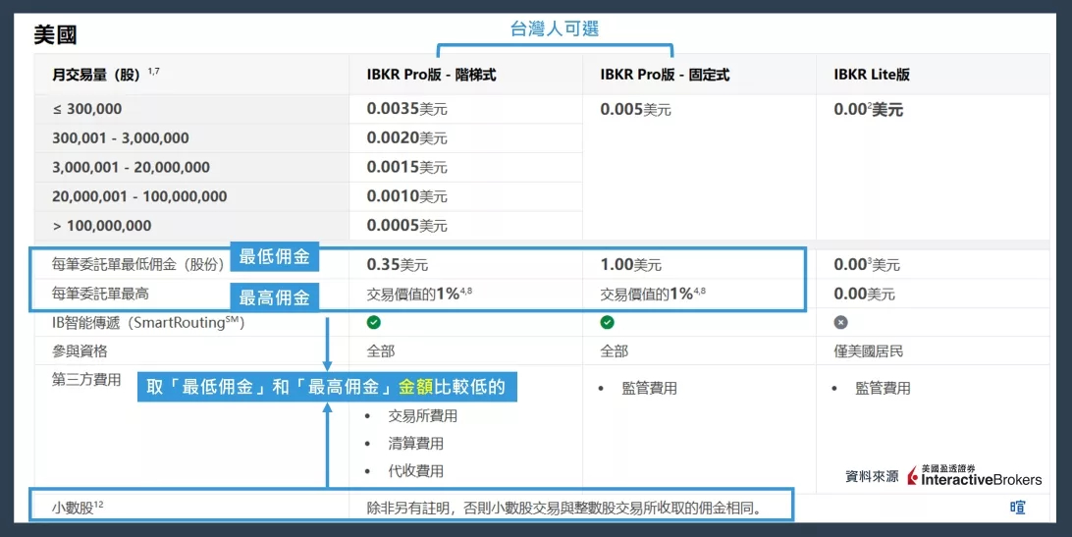Click the 清算費用 bullet item
This screenshot has height=537, width=1072.
coord(415,444)
